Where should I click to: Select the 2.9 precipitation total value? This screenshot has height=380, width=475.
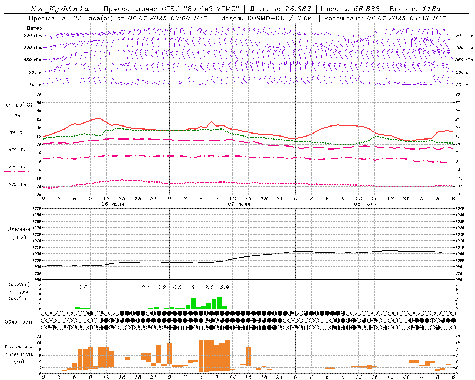tap(225, 287)
